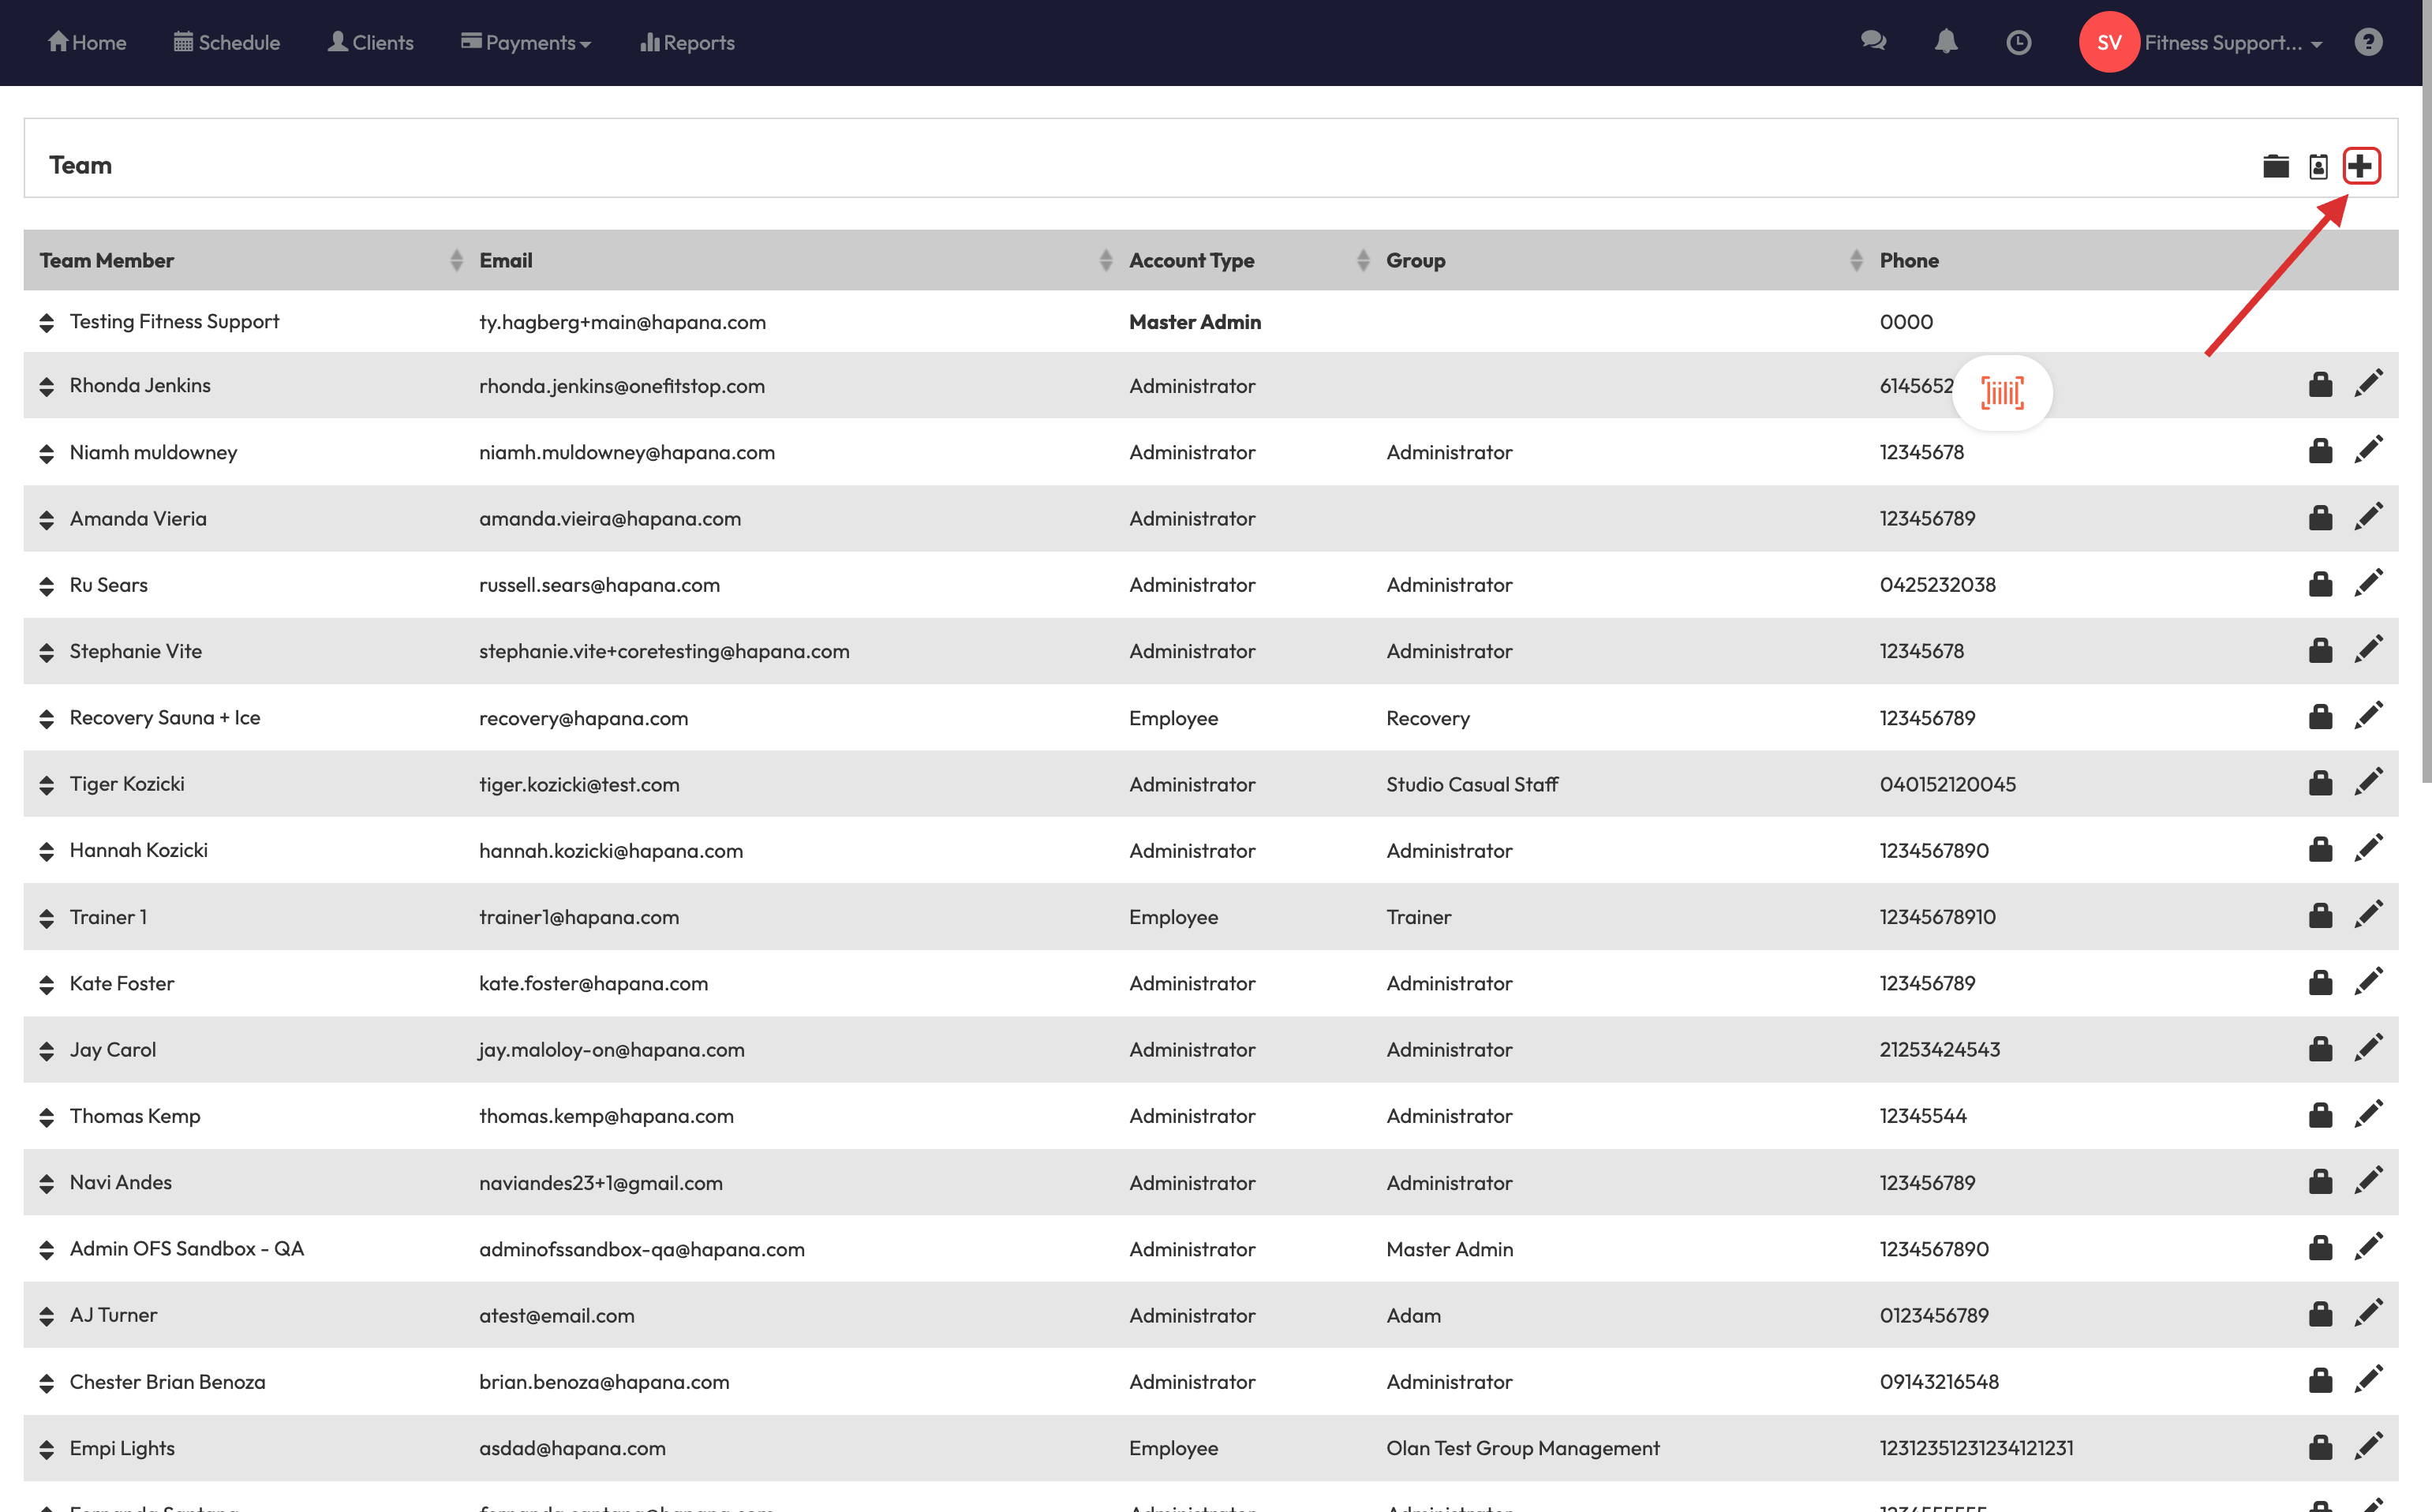Click the barcode scanner floating button

point(2002,393)
